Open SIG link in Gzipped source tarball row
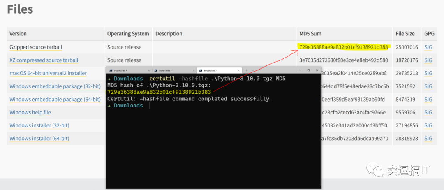Screen dimensions: 444x190 tap(428, 47)
